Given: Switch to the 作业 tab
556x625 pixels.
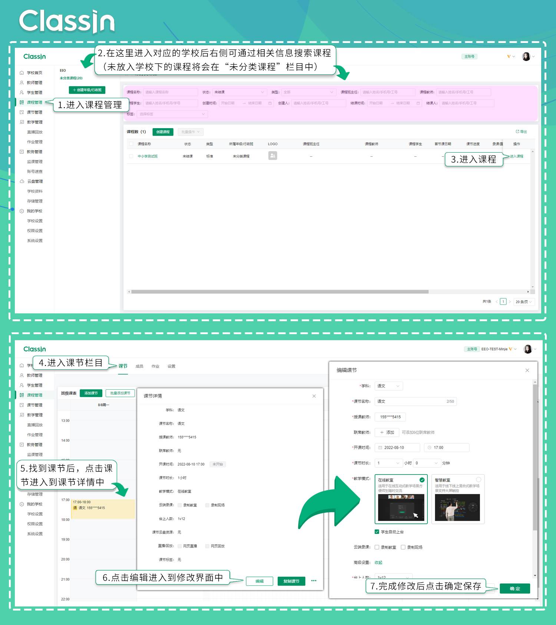Looking at the screenshot, I should tap(155, 366).
